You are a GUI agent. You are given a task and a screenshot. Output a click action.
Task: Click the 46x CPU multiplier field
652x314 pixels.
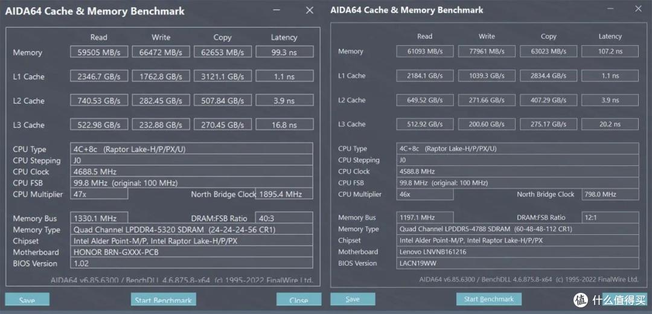point(424,194)
